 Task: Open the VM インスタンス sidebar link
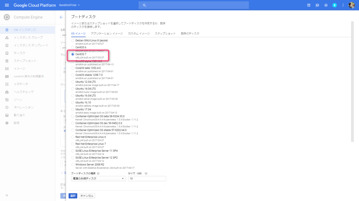pyautogui.click(x=25, y=30)
